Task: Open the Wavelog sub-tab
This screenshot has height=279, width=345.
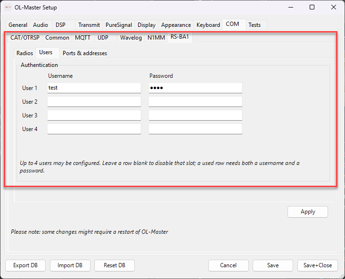Action: click(x=131, y=38)
